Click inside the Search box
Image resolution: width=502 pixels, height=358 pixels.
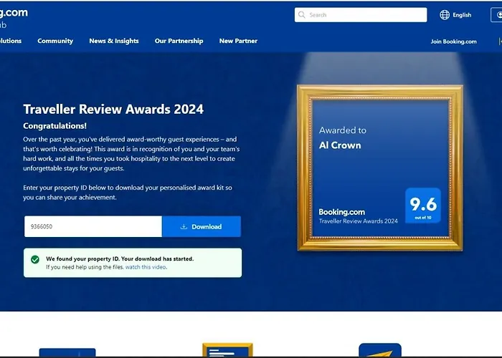361,15
